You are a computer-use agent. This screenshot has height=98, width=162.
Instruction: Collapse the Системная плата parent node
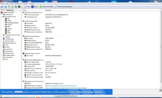coord(2,17)
